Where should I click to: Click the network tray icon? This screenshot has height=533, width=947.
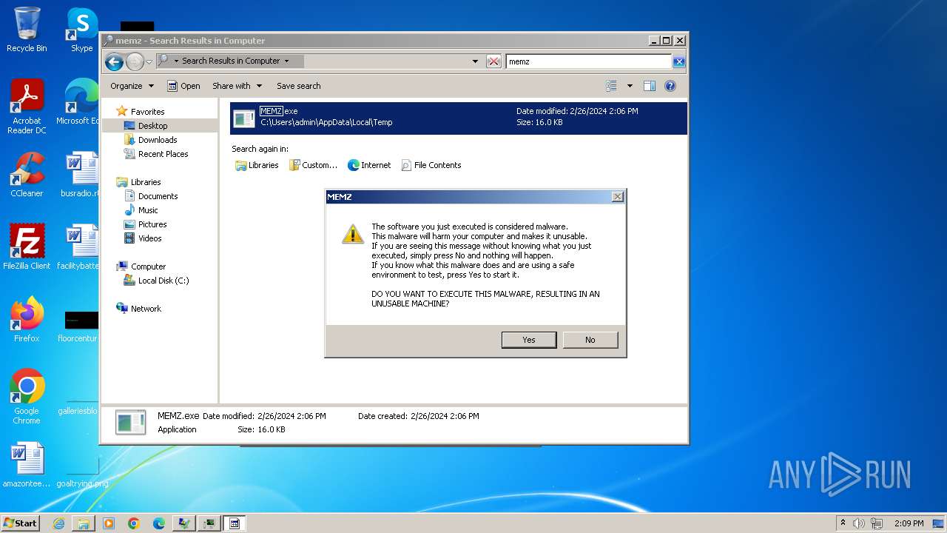(x=877, y=523)
